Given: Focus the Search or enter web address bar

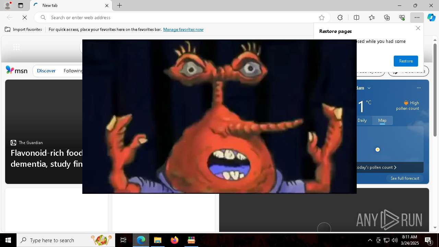Looking at the screenshot, I should (182, 17).
